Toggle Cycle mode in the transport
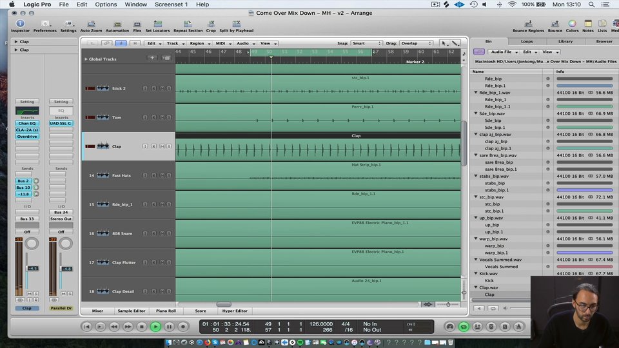This screenshot has height=348, width=619. 464,327
